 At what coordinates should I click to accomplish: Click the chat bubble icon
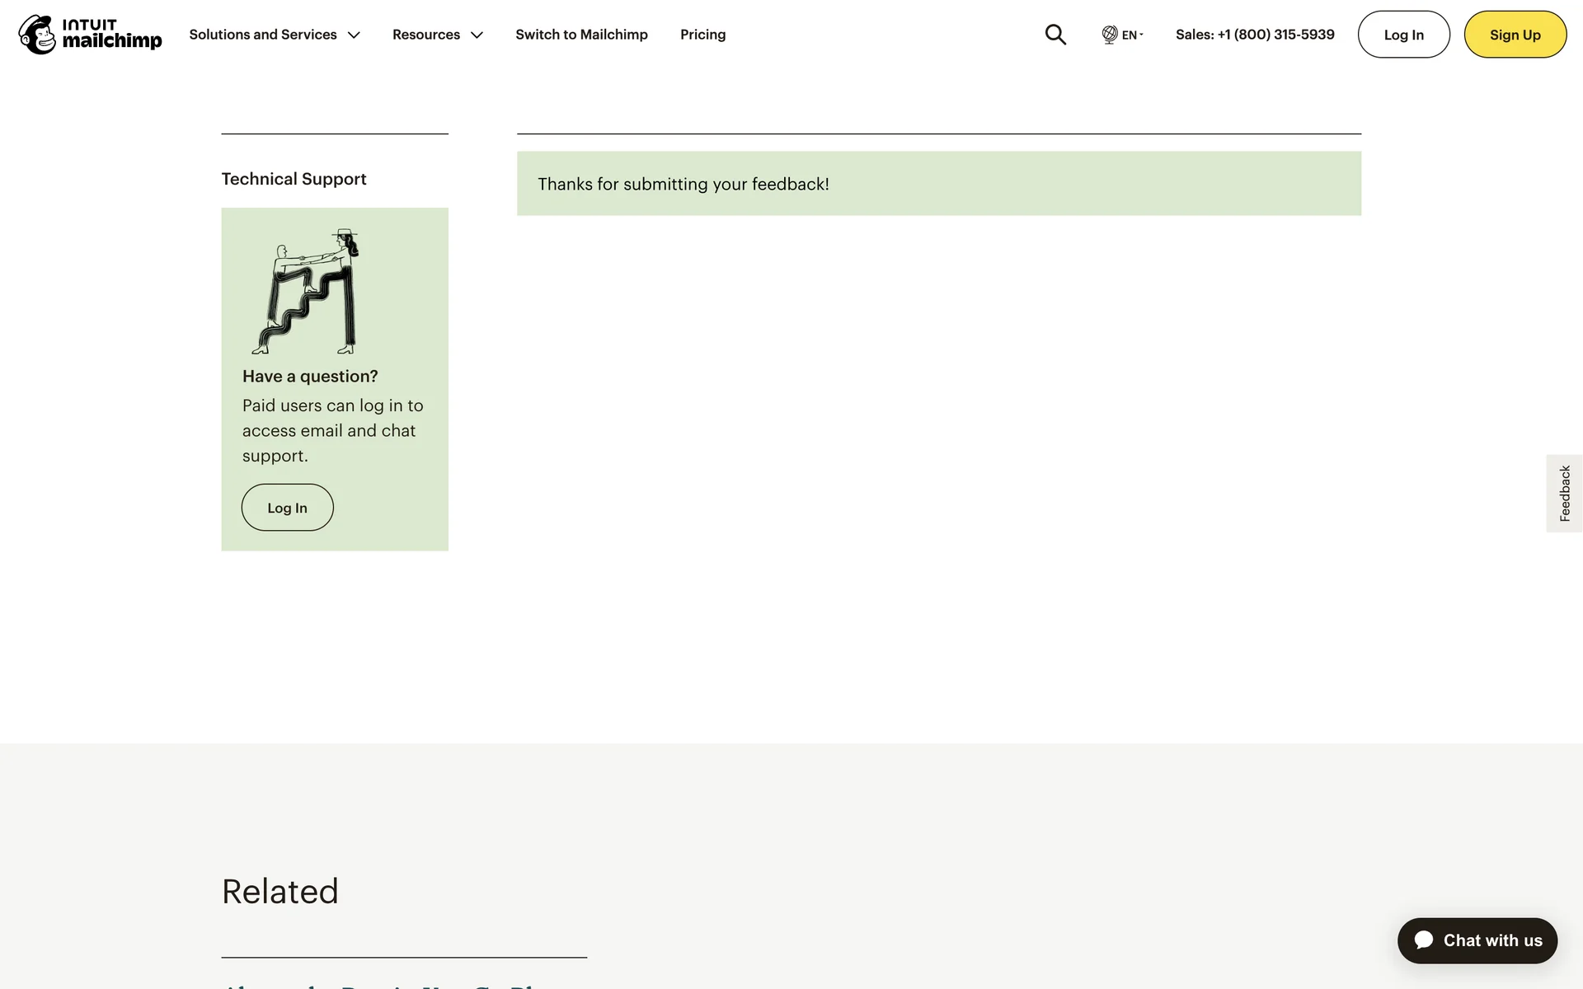1424,940
